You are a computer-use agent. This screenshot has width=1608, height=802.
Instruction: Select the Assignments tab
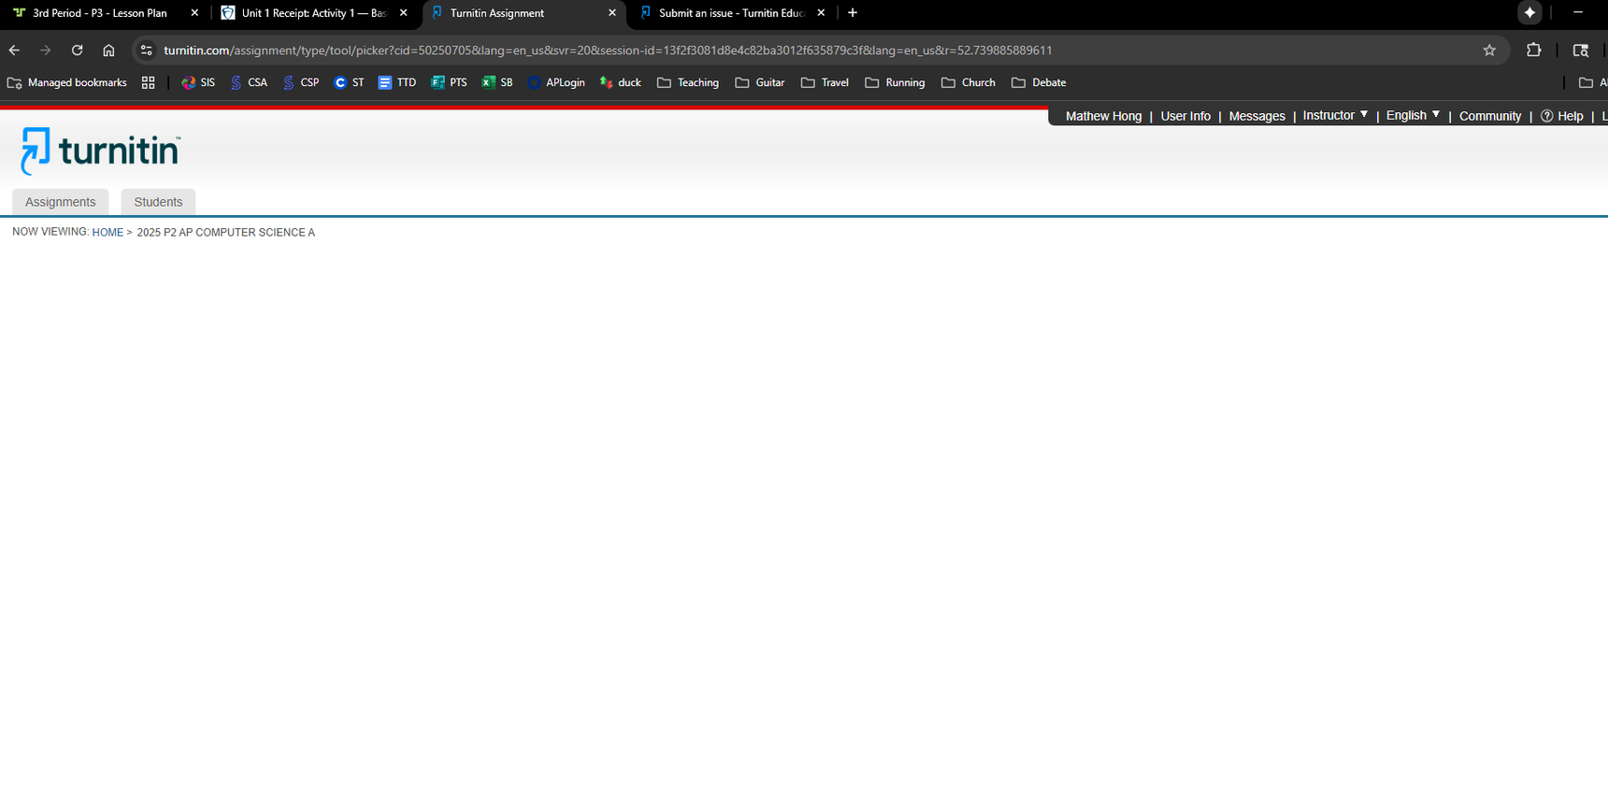coord(60,202)
